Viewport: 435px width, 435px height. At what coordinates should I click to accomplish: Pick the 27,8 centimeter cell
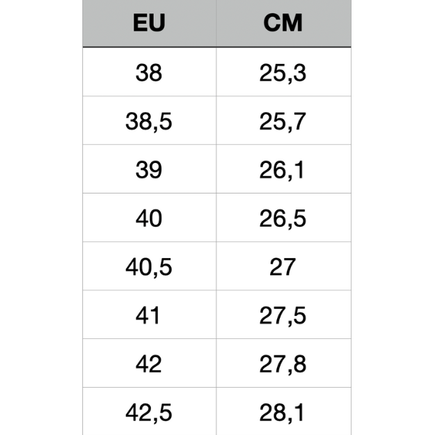283,363
